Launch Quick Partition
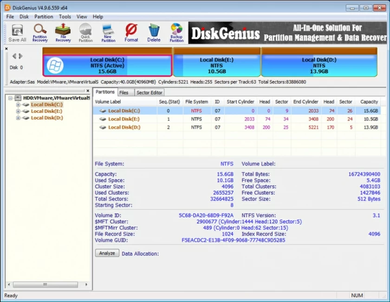The image size is (390, 302). tap(85, 31)
